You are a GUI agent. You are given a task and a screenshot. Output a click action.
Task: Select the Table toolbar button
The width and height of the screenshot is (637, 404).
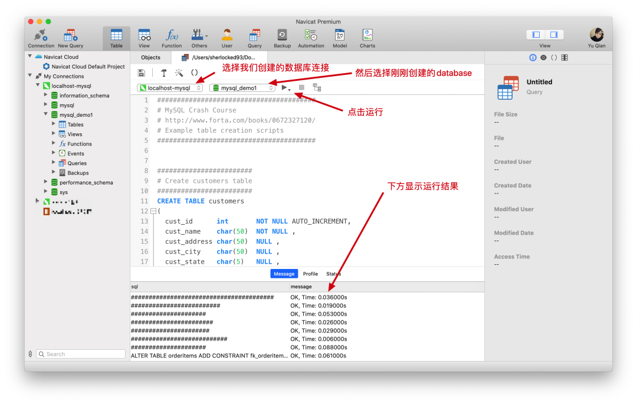coord(116,38)
